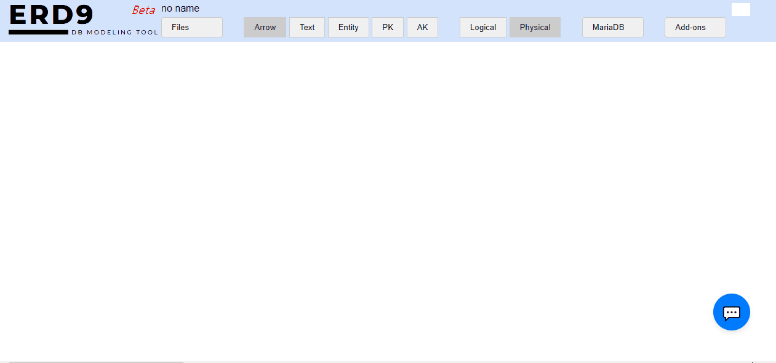Click the black bar beneath ERD9 logo
776x363 pixels.
pos(38,32)
